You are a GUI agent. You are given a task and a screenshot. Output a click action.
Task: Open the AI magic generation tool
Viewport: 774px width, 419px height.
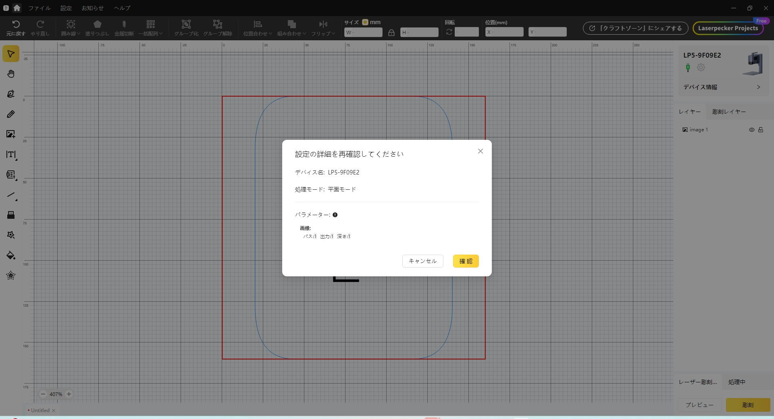tap(11, 235)
